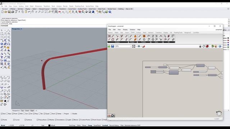
Task: Click the Zoom Extents icon
Action: pos(46,12)
